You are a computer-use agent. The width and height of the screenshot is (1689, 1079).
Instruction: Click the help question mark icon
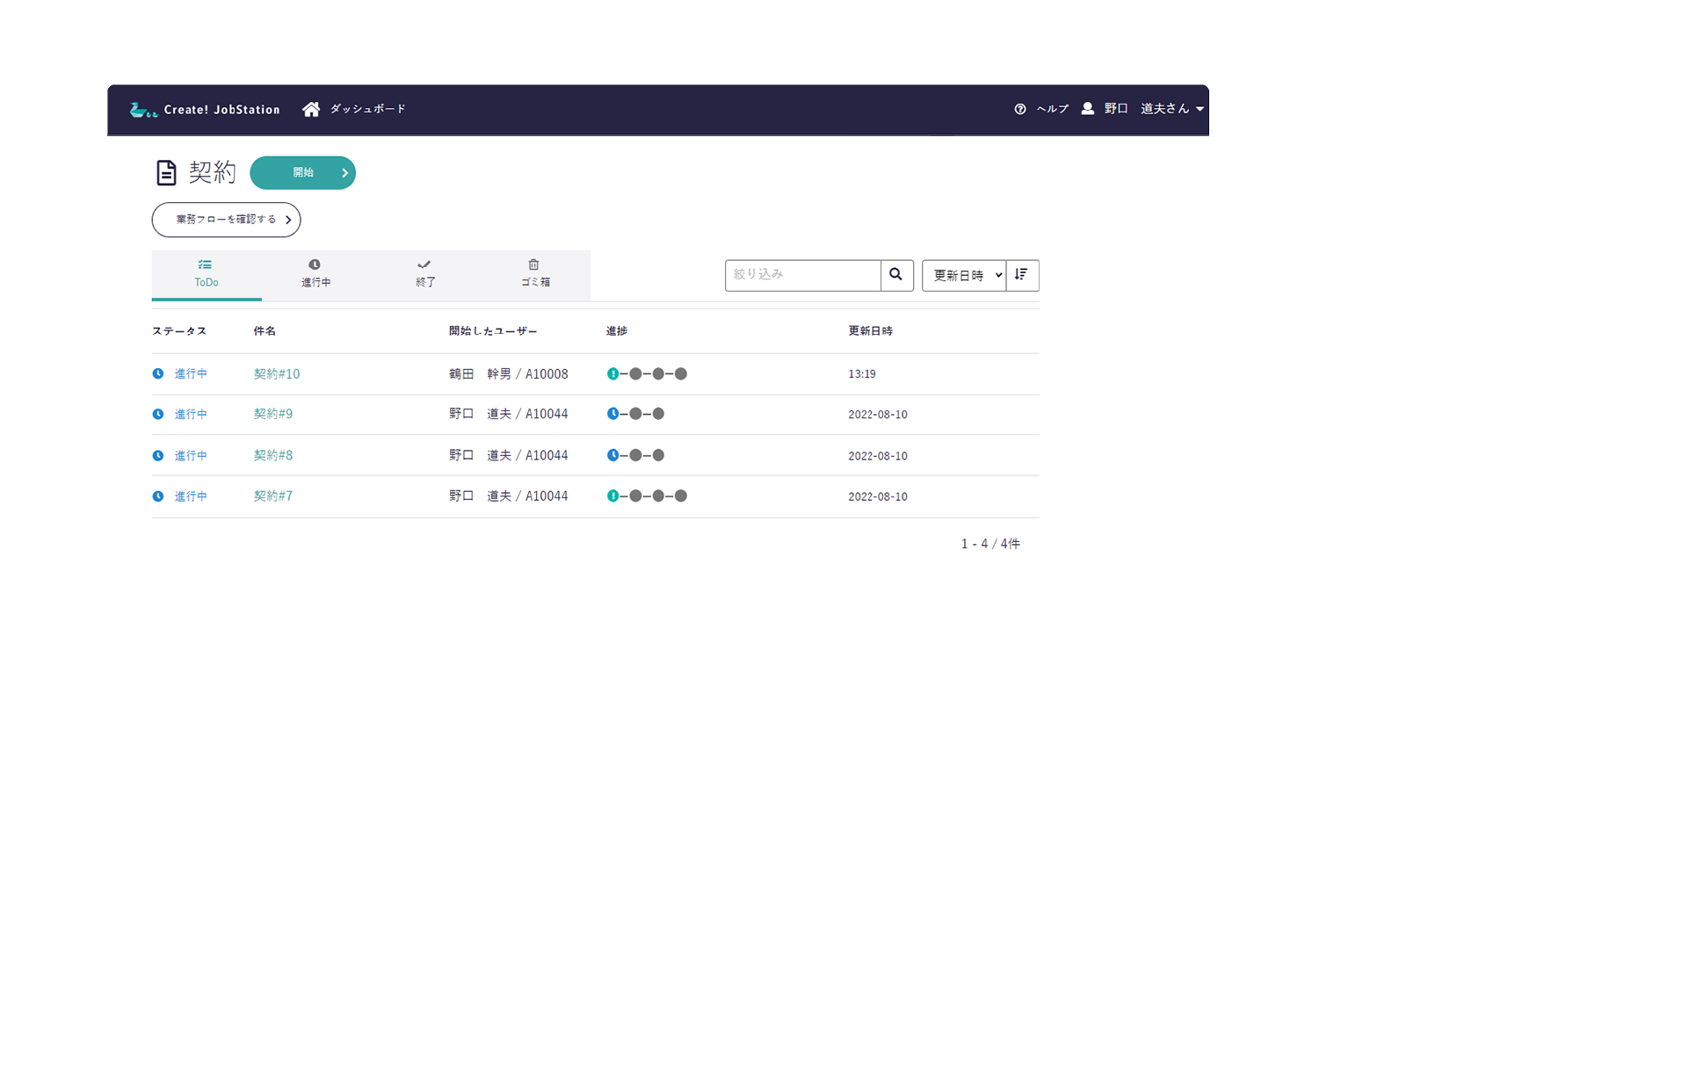click(1020, 109)
